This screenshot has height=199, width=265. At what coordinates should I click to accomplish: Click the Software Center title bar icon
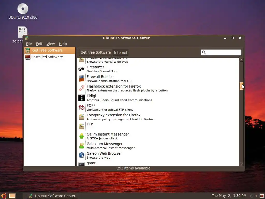[27, 38]
